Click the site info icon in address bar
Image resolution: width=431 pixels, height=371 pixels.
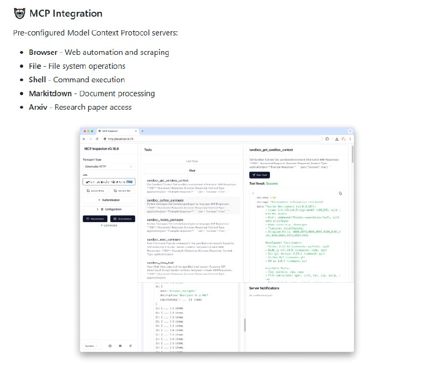[x=105, y=139]
